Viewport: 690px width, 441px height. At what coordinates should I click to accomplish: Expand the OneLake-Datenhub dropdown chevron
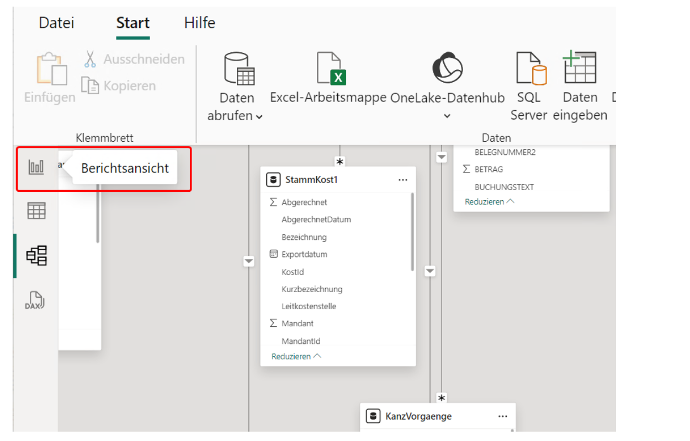[x=447, y=116]
